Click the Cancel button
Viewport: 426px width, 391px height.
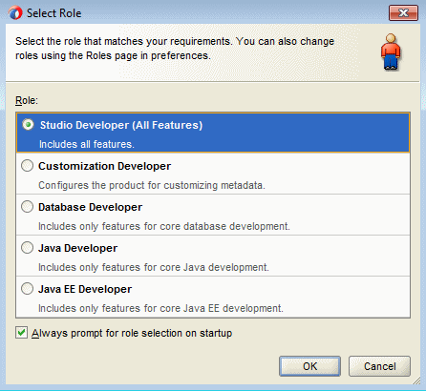pos(379,366)
